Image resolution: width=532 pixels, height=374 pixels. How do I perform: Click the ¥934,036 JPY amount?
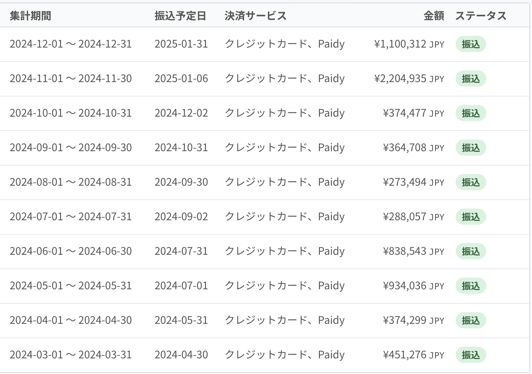(x=414, y=286)
